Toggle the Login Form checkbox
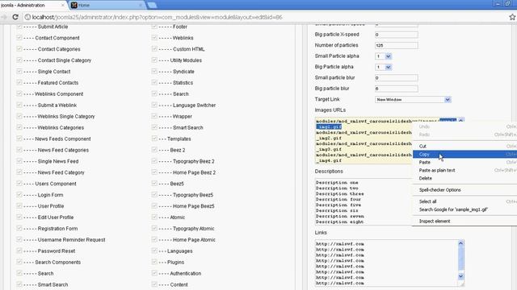 (x=19, y=195)
